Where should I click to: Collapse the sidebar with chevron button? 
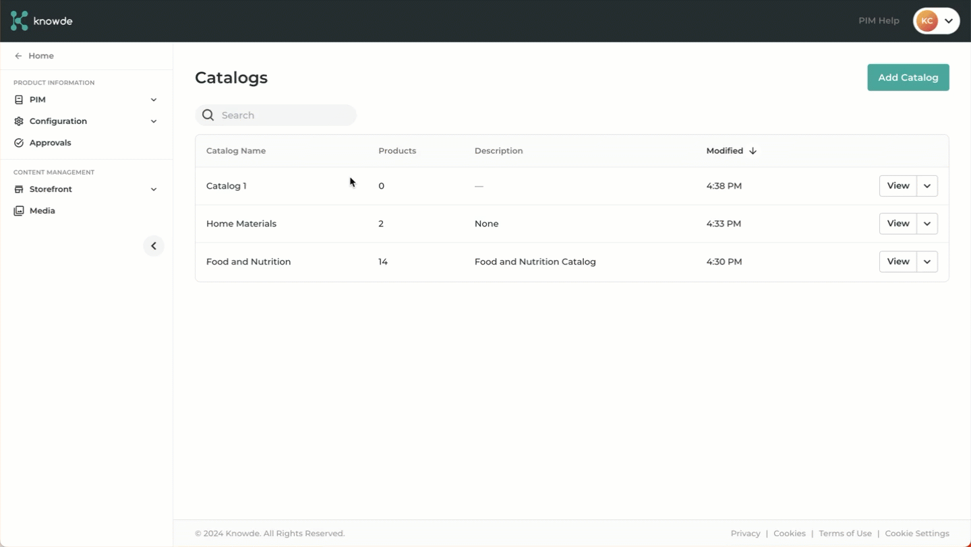click(154, 246)
